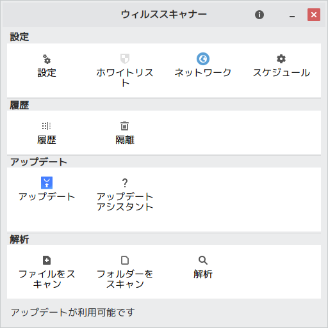328x328 pixels.
Task: Click the ネットワーク label
Action: tap(203, 73)
